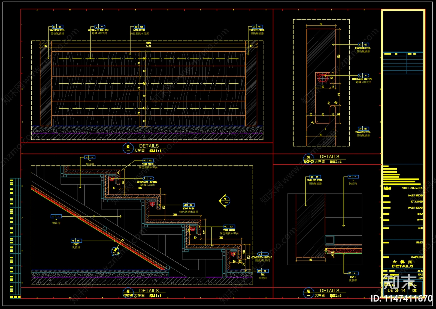Screen dimensions: 436x309
Task: Select the upper MT 01 stainless steel tag in detail 51
Action: pos(363,44)
